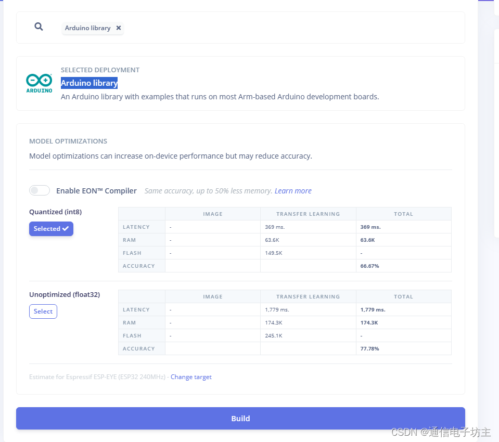Click the float32 total RAM 174.3K cell
The height and width of the screenshot is (442, 499).
click(404, 323)
